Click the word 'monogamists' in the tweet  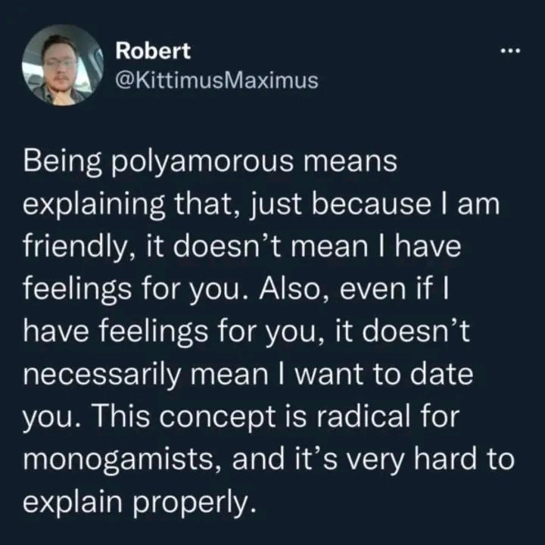(x=123, y=460)
